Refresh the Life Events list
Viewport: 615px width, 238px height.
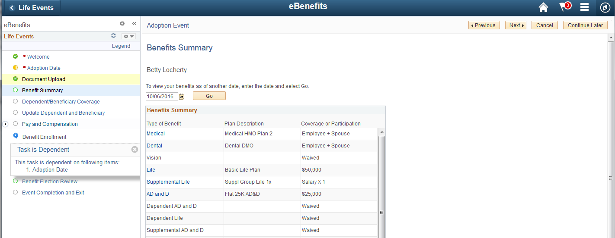pyautogui.click(x=114, y=36)
